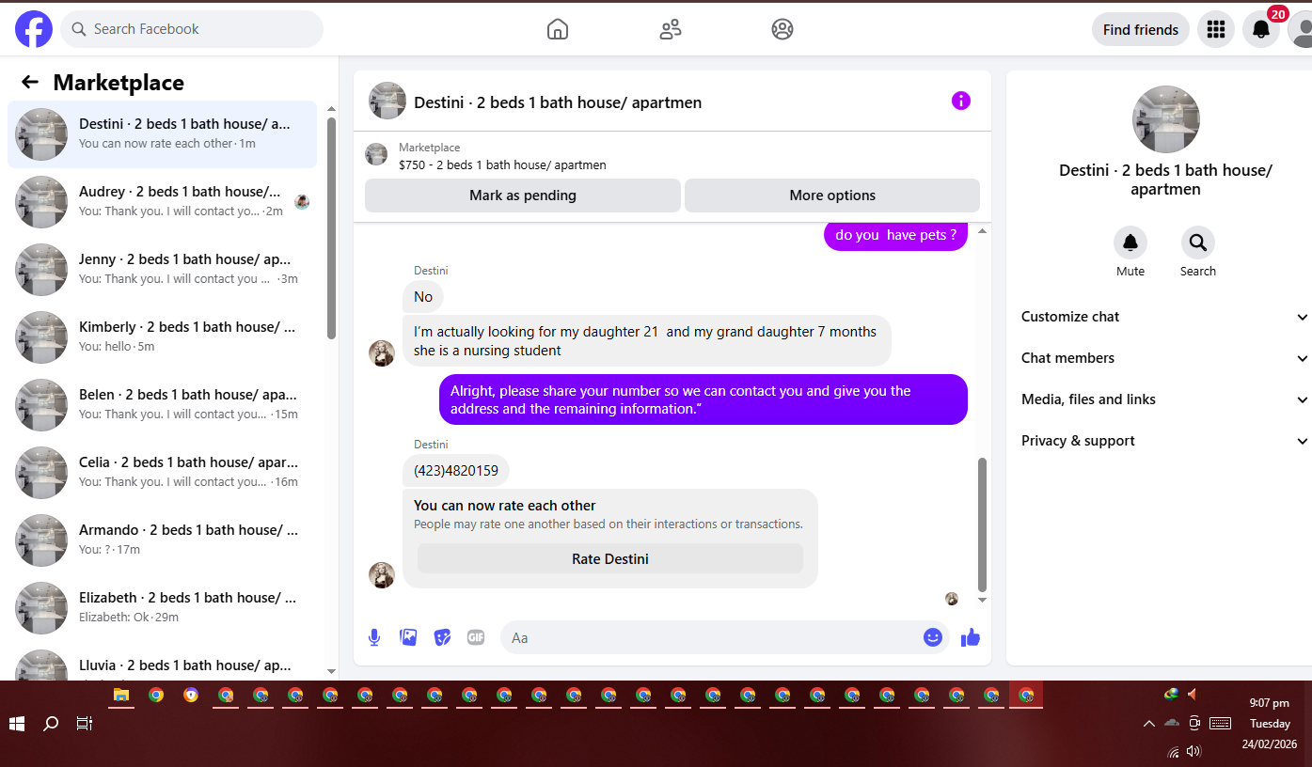Expand Privacy & support section

click(1164, 441)
